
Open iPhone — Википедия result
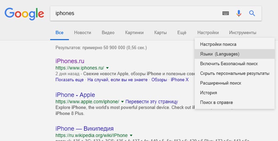85,128
